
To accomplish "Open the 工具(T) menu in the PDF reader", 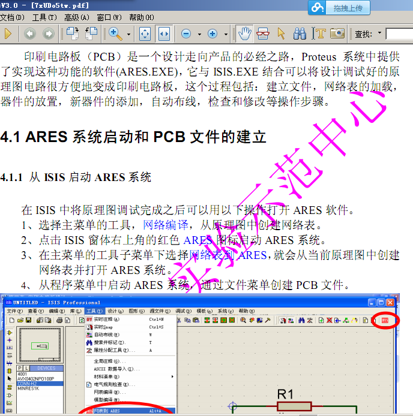I will [44, 17].
